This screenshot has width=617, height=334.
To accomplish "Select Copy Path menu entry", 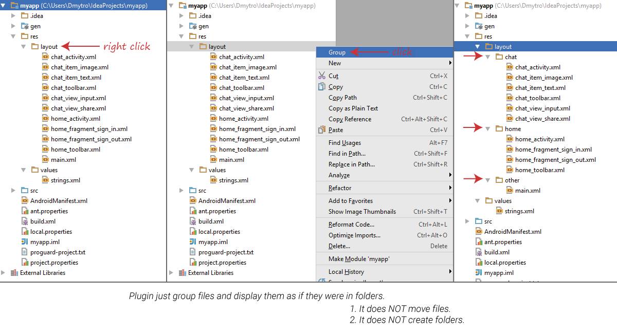I will [x=384, y=98].
